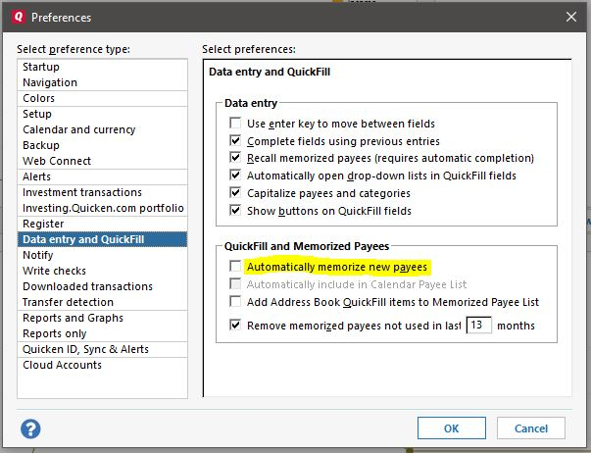The height and width of the screenshot is (453, 591).
Task: Check Add Address Book QuickFill items option
Action: tap(235, 301)
